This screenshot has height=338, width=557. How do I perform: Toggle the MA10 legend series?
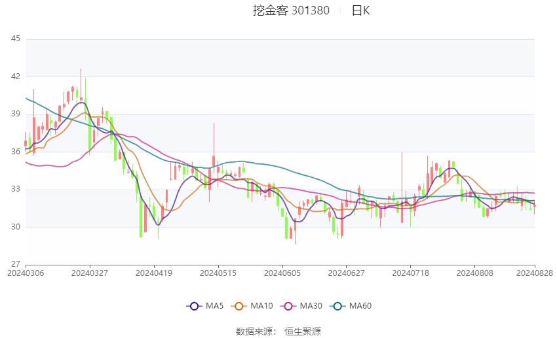(x=252, y=306)
